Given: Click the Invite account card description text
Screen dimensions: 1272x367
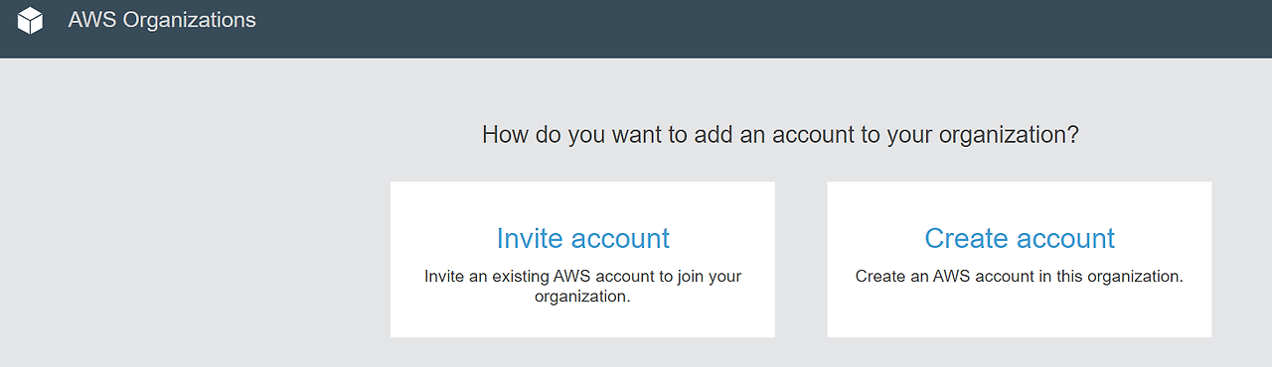Looking at the screenshot, I should click(582, 286).
